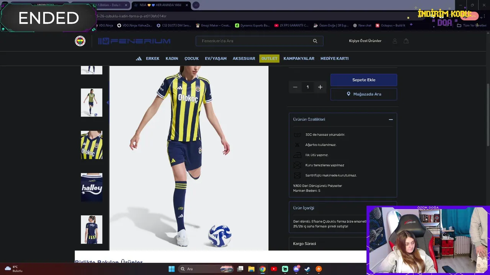490x275 pixels.
Task: Close the 'NDA HER ANINDA YANI' tab
Action: (x=187, y=5)
